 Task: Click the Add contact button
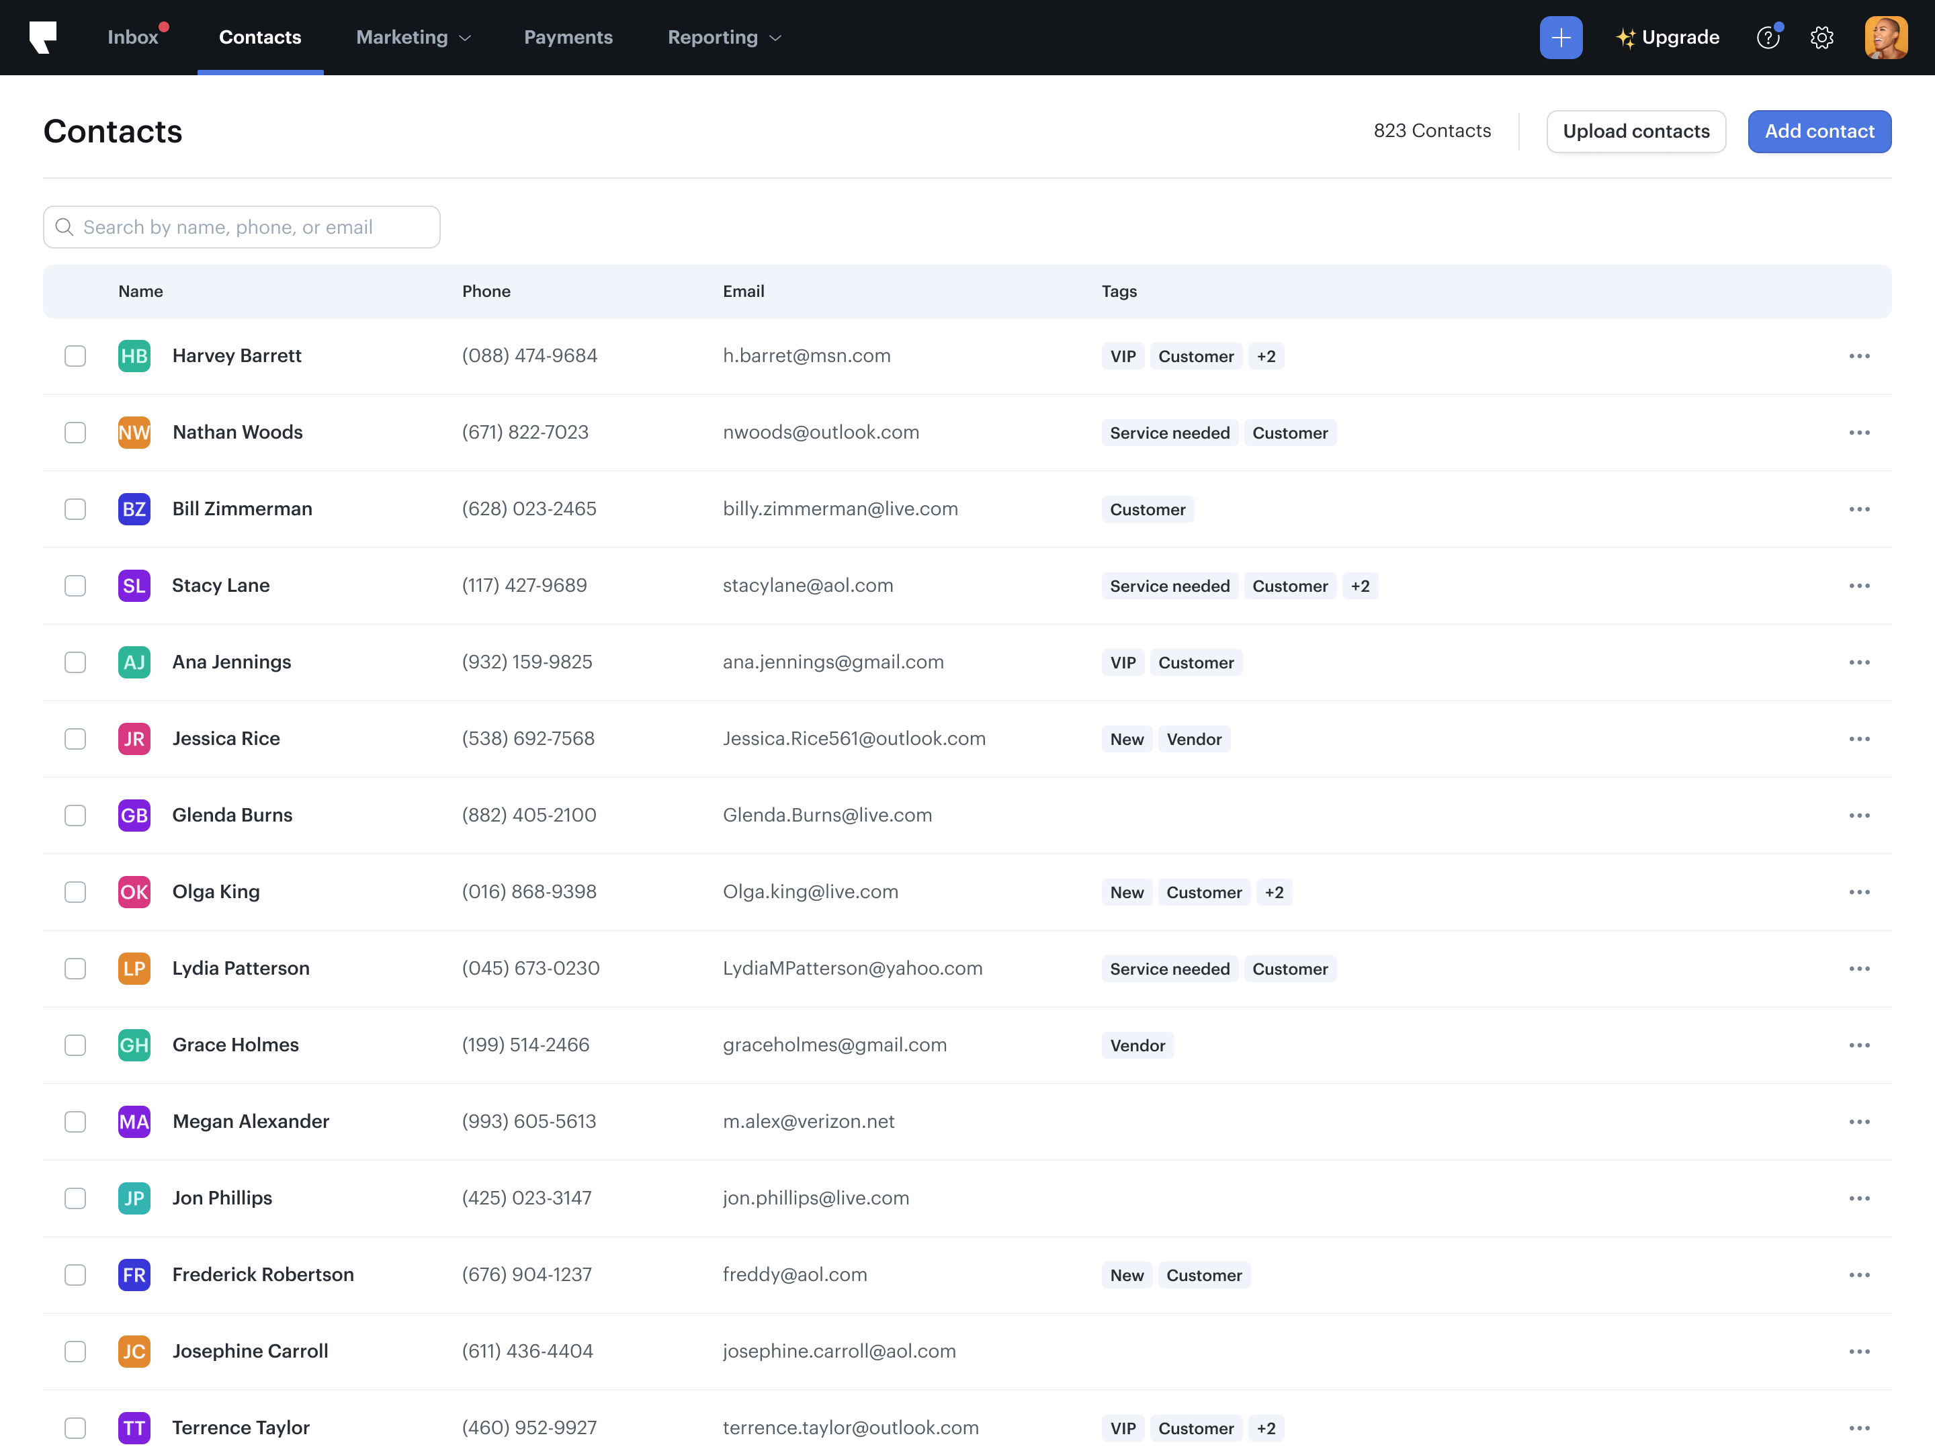click(1819, 131)
